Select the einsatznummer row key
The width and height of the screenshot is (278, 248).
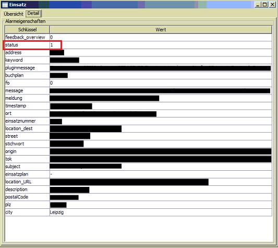click(27, 121)
